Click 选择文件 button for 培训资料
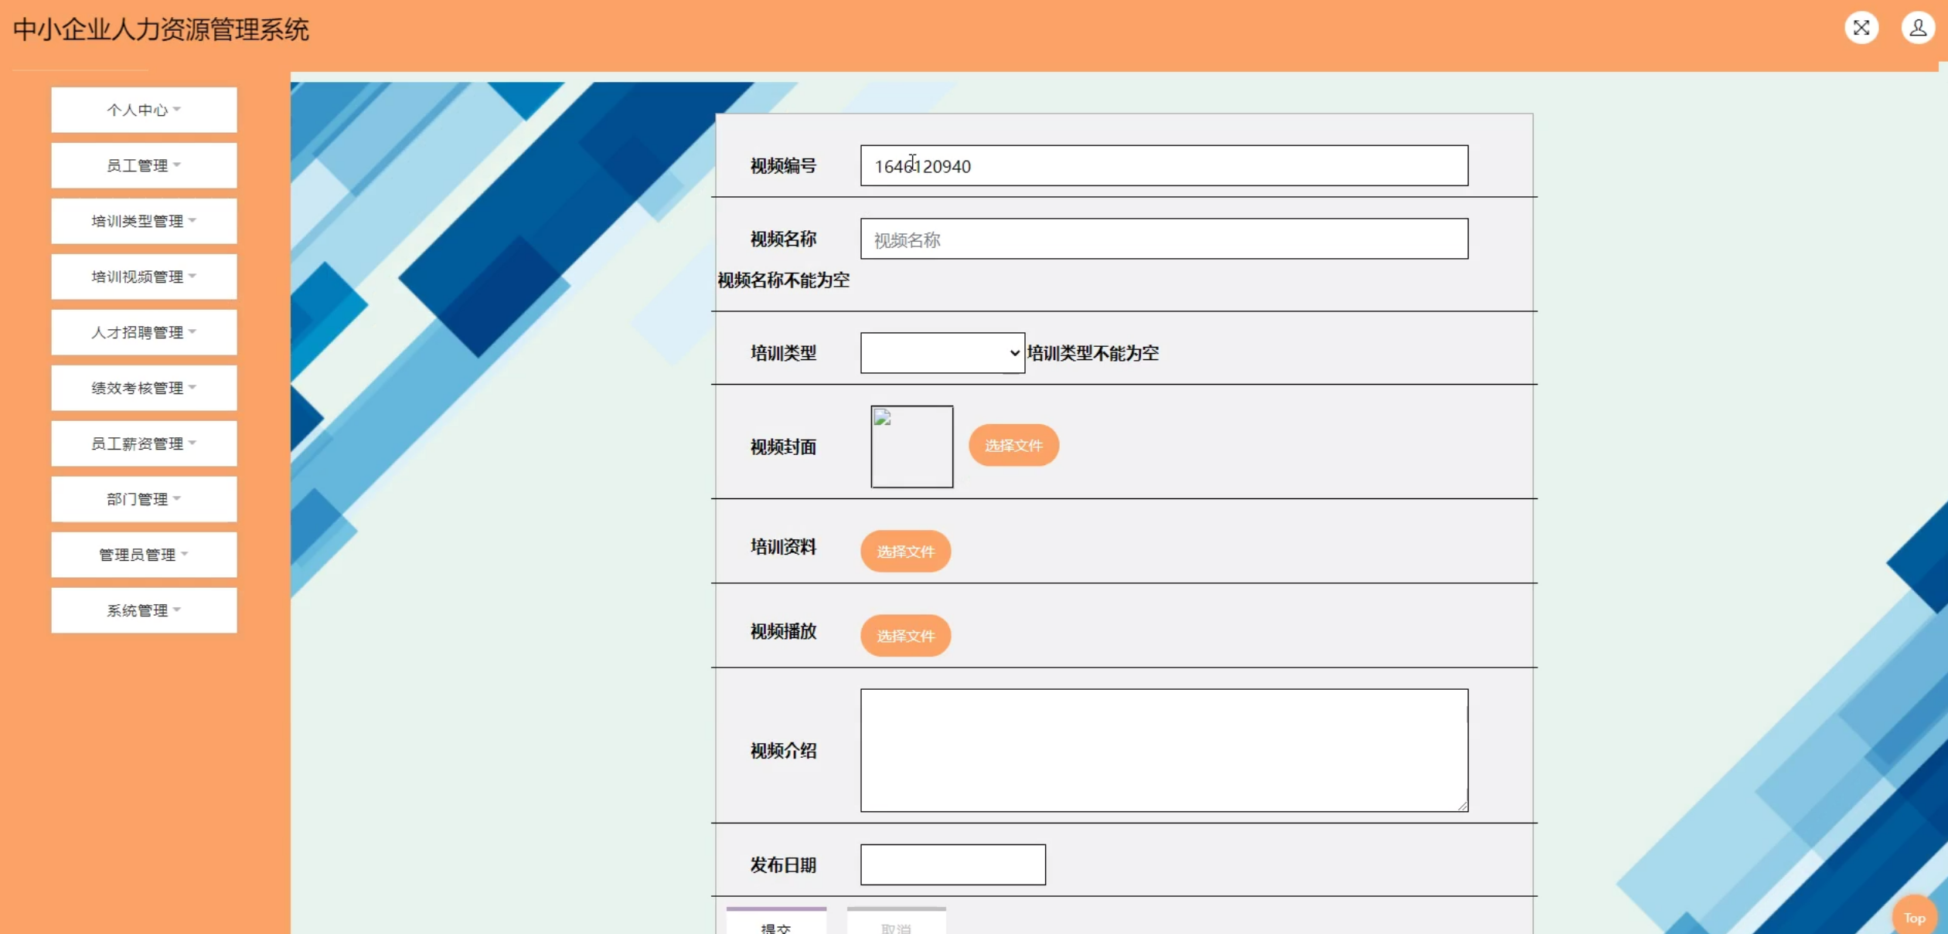This screenshot has height=934, width=1948. [905, 551]
